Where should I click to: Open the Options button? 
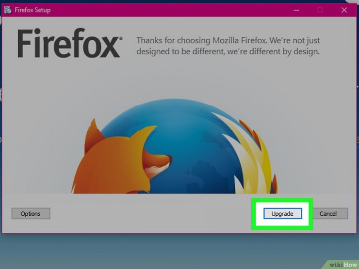coord(31,213)
